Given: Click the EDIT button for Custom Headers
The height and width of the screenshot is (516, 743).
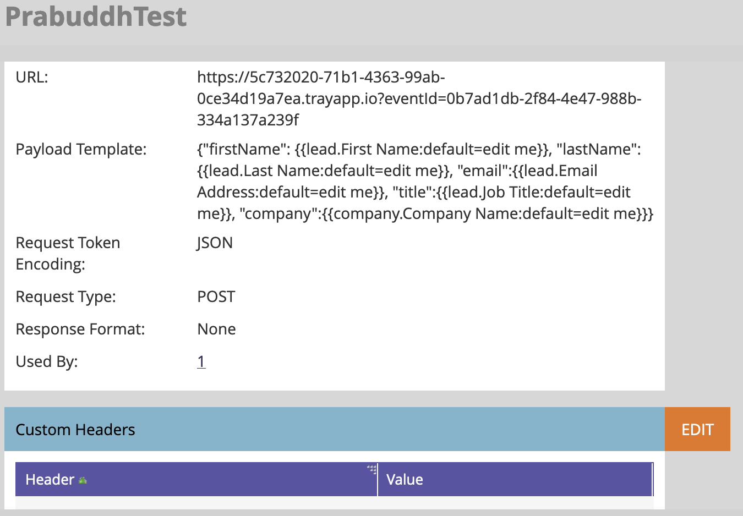Looking at the screenshot, I should 697,429.
